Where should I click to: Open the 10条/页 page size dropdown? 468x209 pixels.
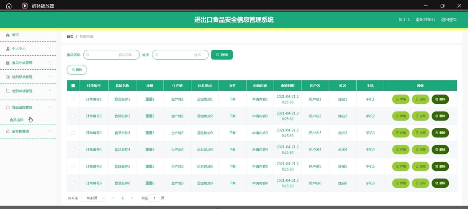[93, 198]
